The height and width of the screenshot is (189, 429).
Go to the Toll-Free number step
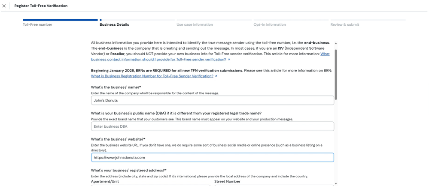tap(37, 24)
